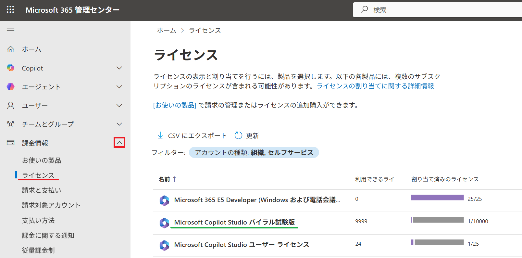The image size is (522, 258).
Task: Open 支払い方法 menu item
Action: click(x=38, y=220)
